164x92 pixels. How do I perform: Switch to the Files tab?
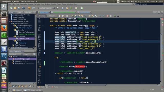[x=20, y=12]
